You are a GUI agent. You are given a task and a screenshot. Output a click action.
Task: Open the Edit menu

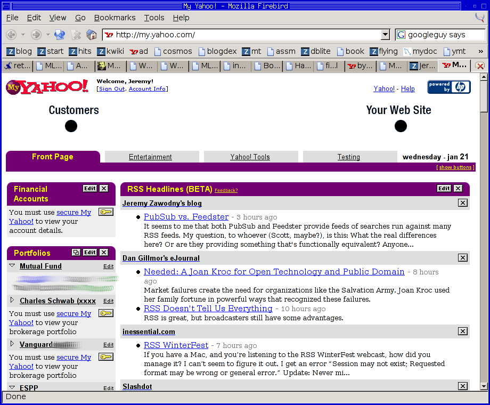click(34, 18)
